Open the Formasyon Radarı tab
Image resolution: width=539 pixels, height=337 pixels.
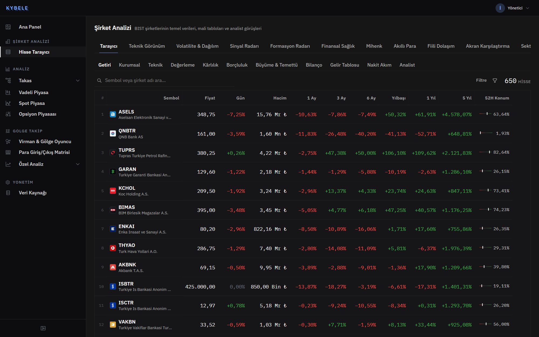tap(290, 46)
